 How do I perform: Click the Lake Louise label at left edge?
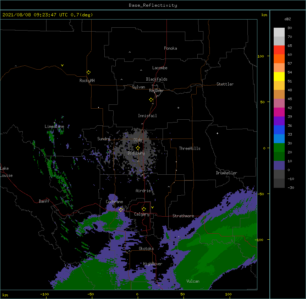coord(6,172)
